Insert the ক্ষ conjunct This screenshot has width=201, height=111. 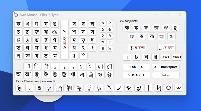tap(127, 28)
